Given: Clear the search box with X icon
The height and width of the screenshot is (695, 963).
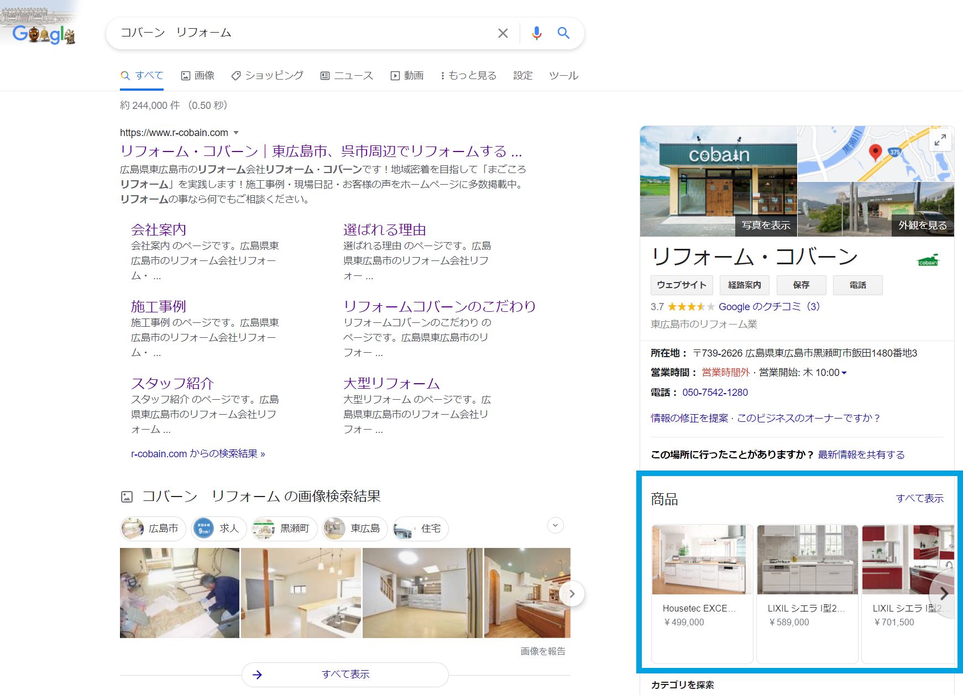Looking at the screenshot, I should [503, 33].
